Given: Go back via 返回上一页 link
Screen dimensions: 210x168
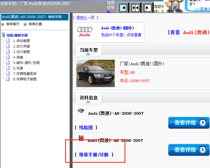Looking at the screenshot, I should (86, 18).
